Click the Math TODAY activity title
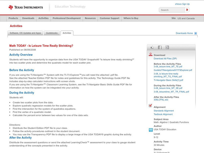The width and height of the screenshot is (204, 153). pyautogui.click(x=41, y=46)
